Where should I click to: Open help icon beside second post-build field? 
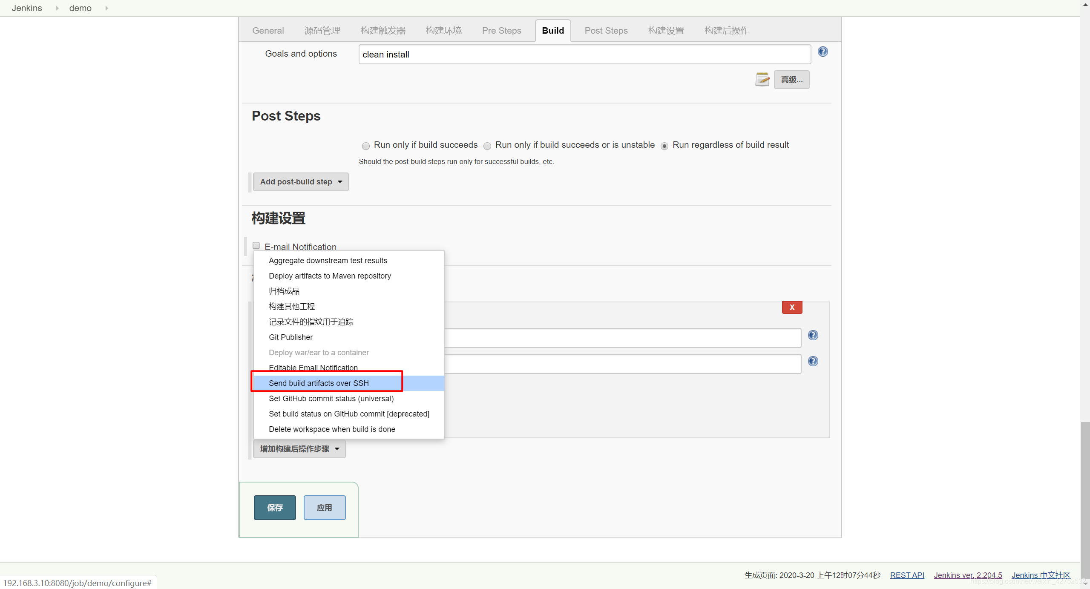[x=813, y=362]
